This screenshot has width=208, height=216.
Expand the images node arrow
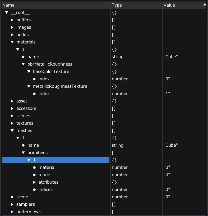(12, 27)
